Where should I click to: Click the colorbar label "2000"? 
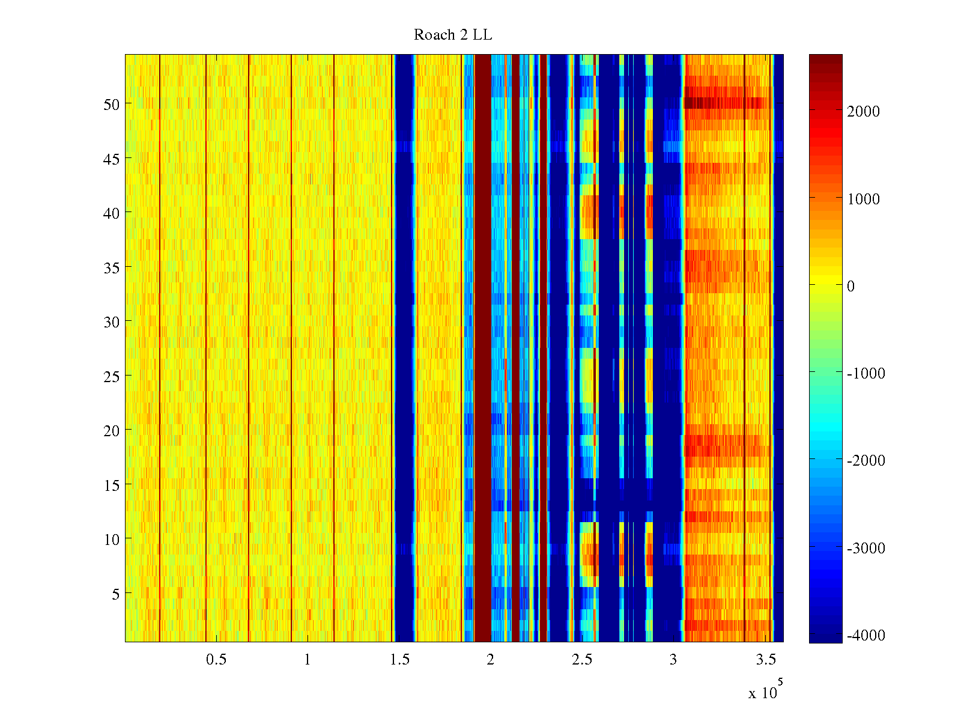[x=864, y=112]
